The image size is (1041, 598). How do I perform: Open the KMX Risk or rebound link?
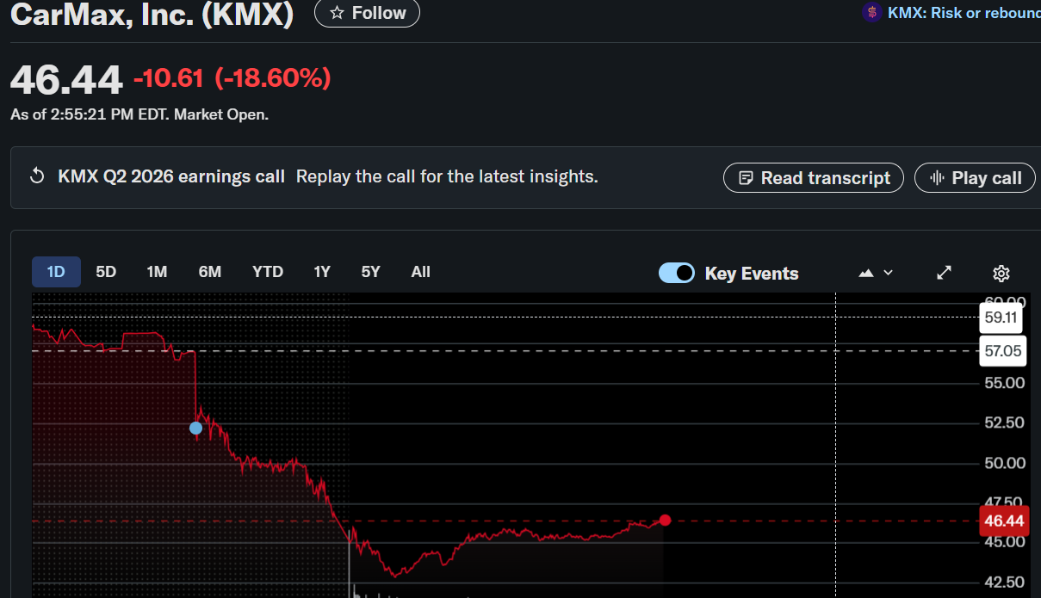point(964,13)
